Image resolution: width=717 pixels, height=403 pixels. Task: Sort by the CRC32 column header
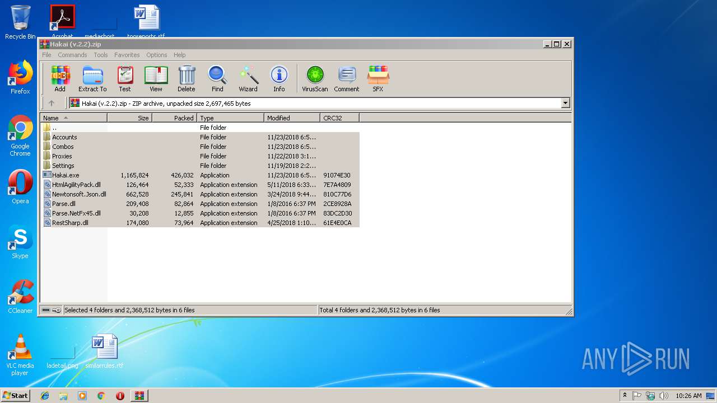[339, 118]
